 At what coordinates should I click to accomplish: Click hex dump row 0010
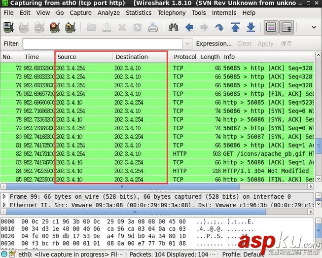pyautogui.click(x=127, y=228)
